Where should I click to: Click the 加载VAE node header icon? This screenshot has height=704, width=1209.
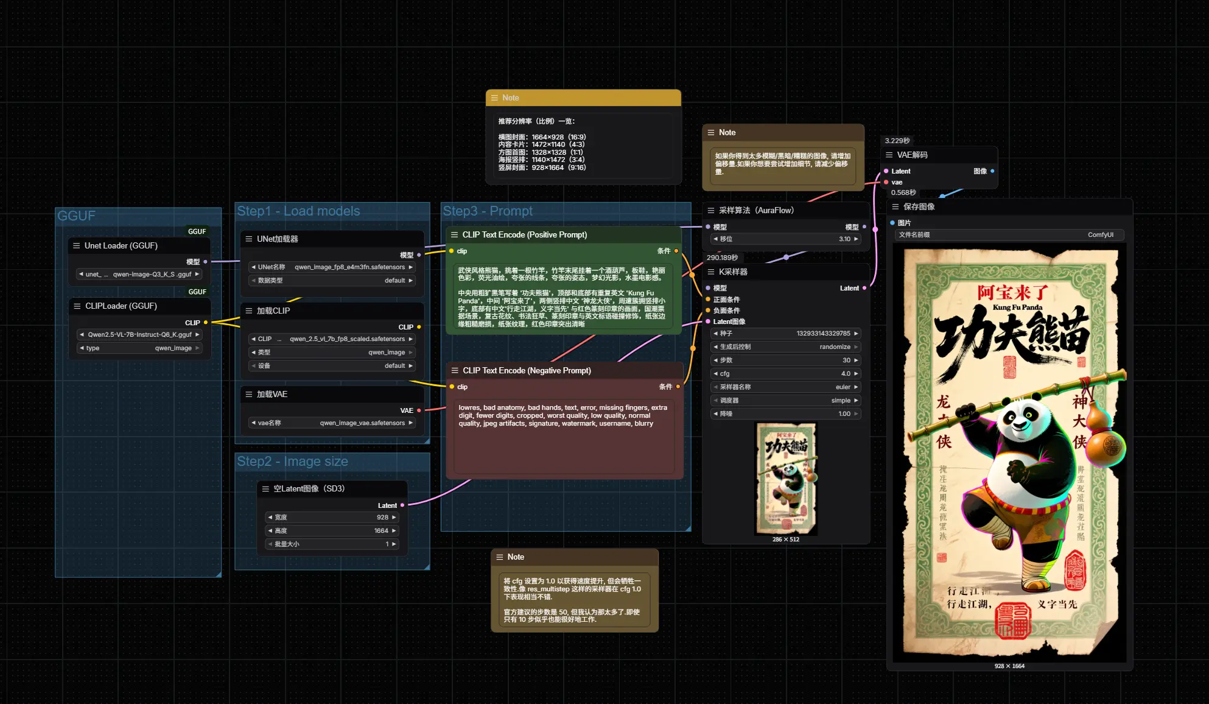point(248,394)
